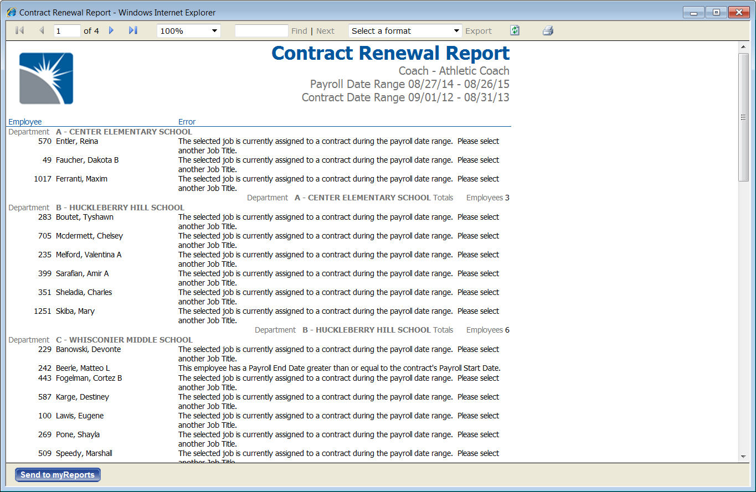Click the sunburst logo image

pos(46,79)
